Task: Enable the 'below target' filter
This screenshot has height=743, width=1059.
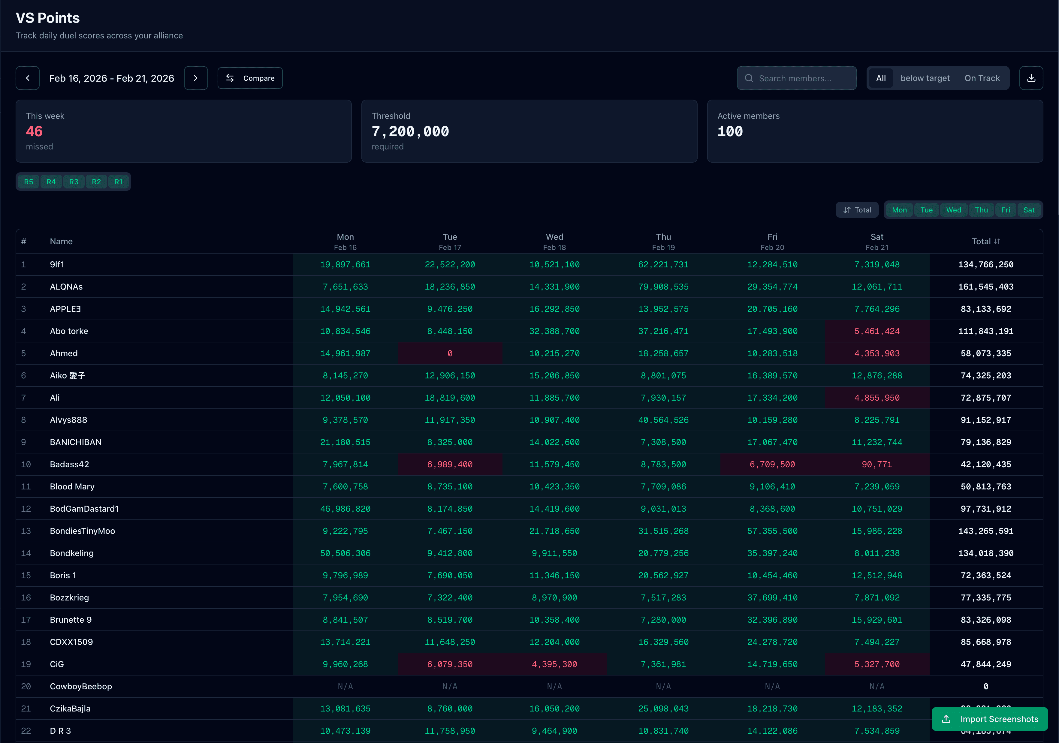Action: click(x=925, y=78)
